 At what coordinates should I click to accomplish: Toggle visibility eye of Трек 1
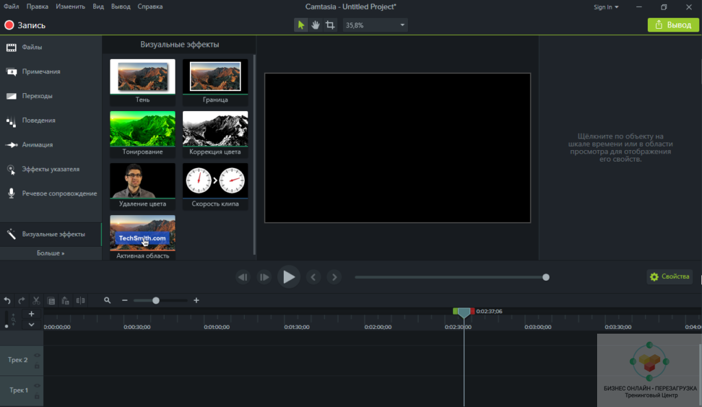click(36, 386)
